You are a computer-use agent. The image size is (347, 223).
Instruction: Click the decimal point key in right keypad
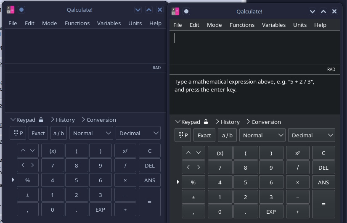click(245, 212)
